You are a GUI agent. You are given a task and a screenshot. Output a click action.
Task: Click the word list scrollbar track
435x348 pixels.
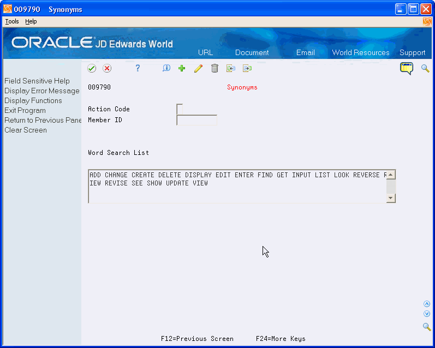tap(391, 187)
